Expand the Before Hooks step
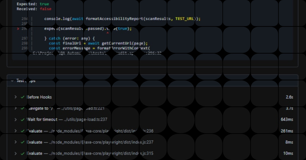306x160 pixels. pyautogui.click(x=16, y=97)
